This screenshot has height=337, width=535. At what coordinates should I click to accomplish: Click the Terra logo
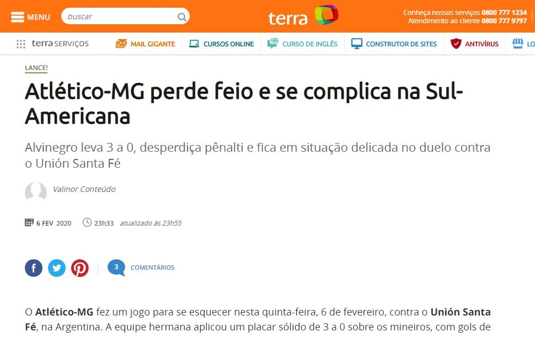click(x=303, y=16)
